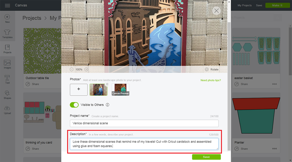Open options menu for Planter project
The width and height of the screenshot is (292, 162).
click(274, 148)
